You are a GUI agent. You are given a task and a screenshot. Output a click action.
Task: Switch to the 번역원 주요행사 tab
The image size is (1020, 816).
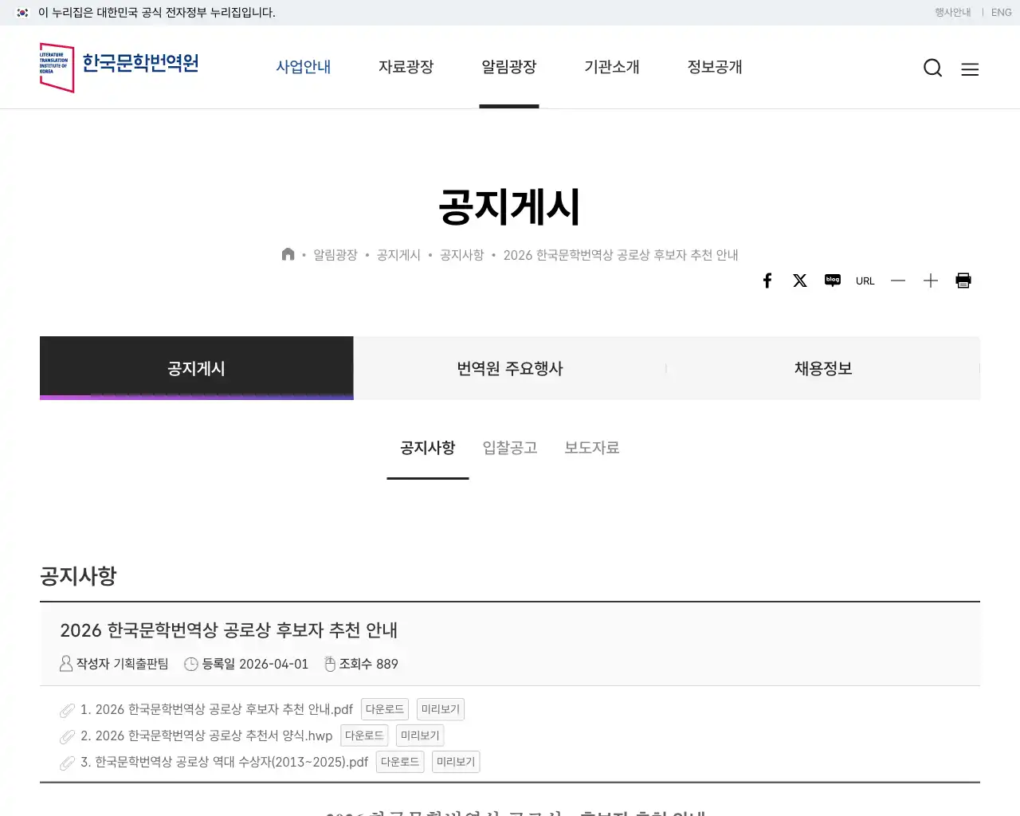pos(510,368)
